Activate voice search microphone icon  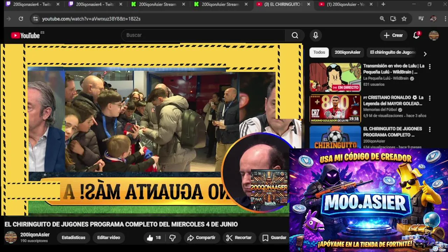pos(316,35)
